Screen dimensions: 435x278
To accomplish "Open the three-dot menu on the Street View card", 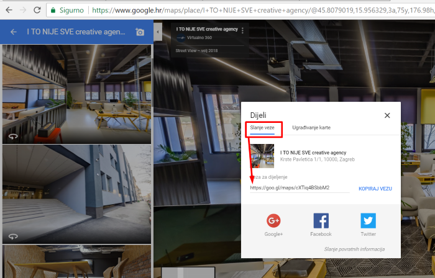I will click(242, 31).
